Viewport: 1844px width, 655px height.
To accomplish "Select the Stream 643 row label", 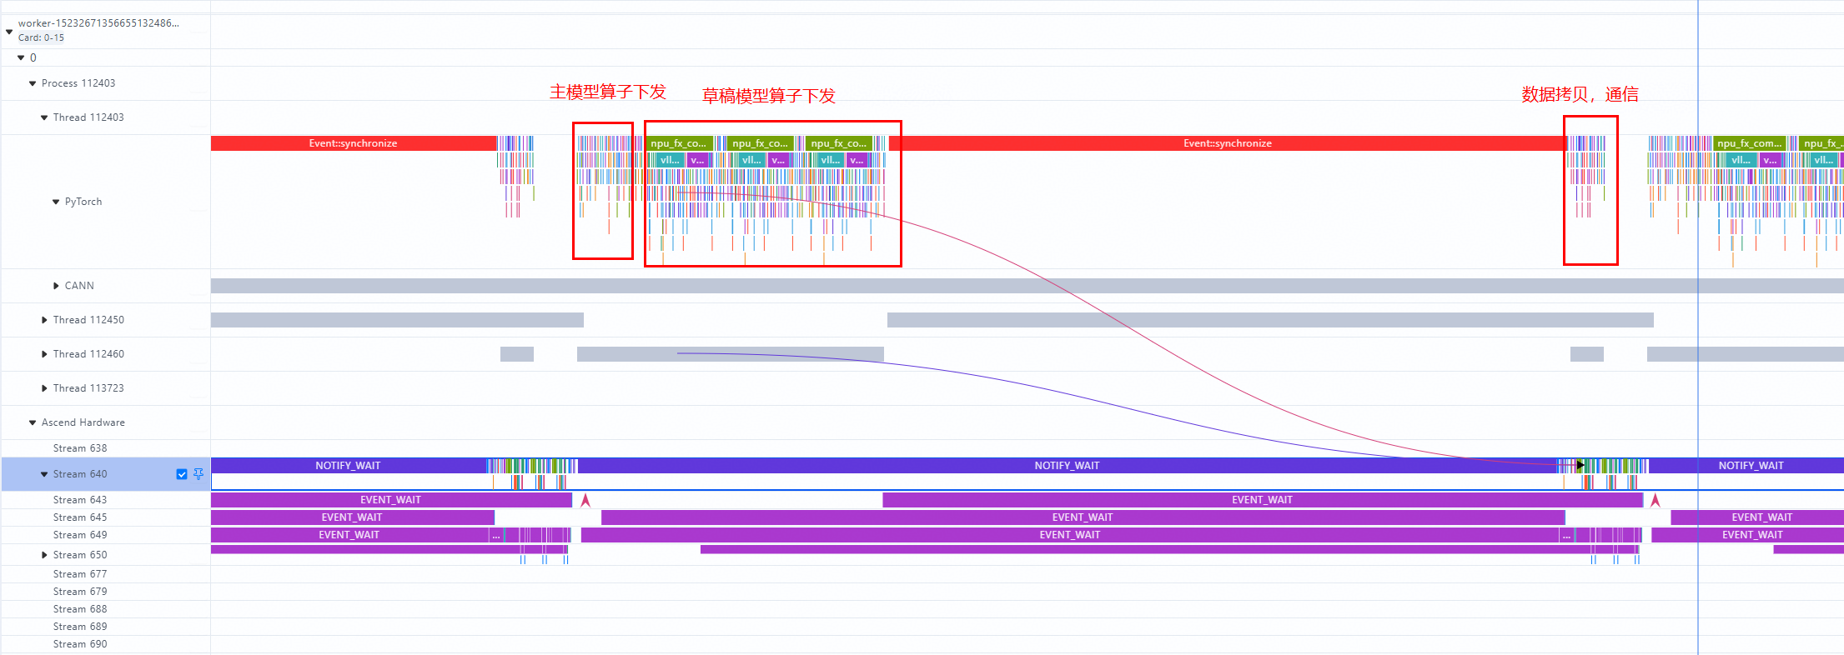I will click(x=80, y=500).
